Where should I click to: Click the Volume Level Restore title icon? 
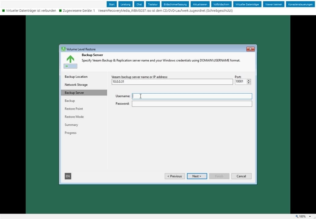coord(64,49)
